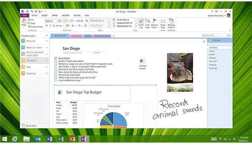Open the font size dropdown
Screen dimensions: 252x144
pos(63,21)
